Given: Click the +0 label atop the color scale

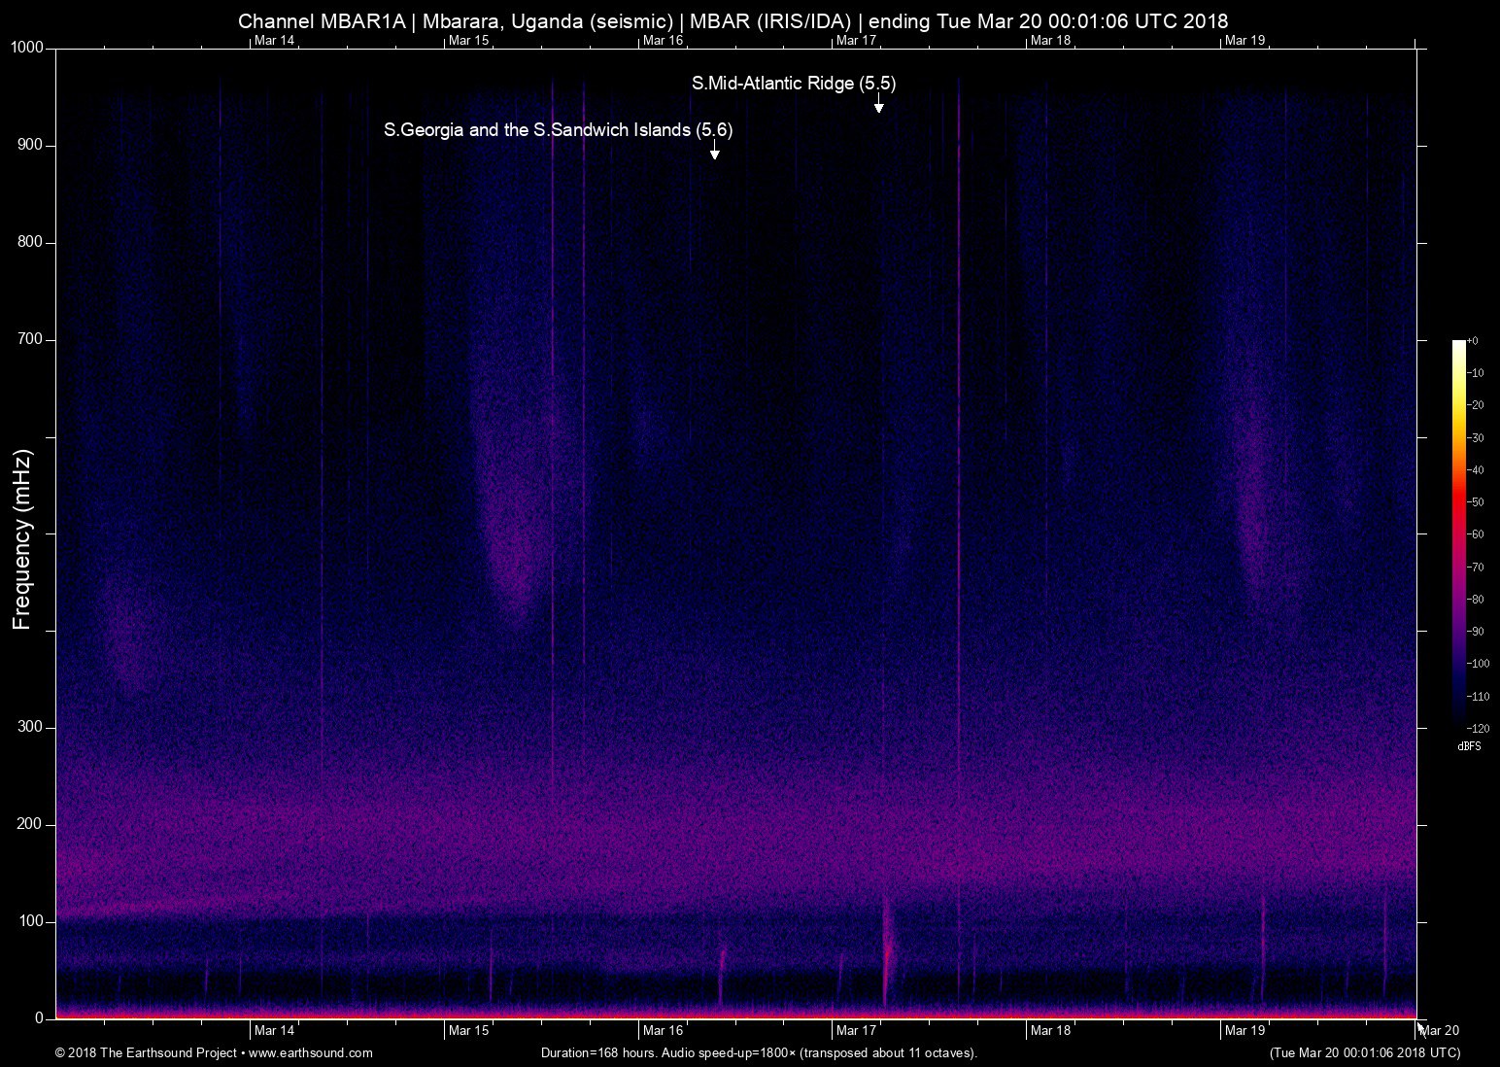Looking at the screenshot, I should click(x=1473, y=341).
